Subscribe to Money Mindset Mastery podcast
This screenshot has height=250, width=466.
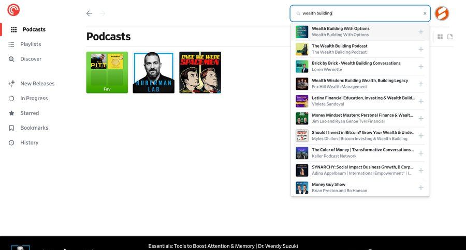pyautogui.click(x=421, y=118)
